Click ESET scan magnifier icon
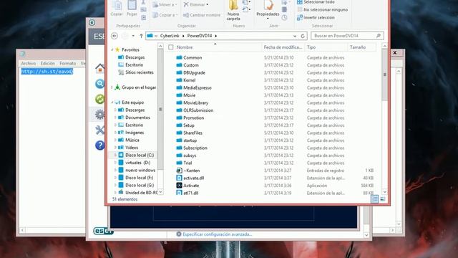Viewport: 458px width, 258px height. (99, 84)
